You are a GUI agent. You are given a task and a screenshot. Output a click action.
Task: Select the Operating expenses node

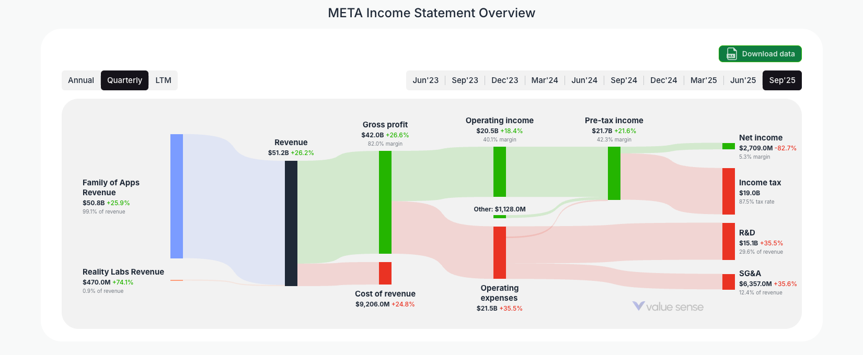pos(499,251)
